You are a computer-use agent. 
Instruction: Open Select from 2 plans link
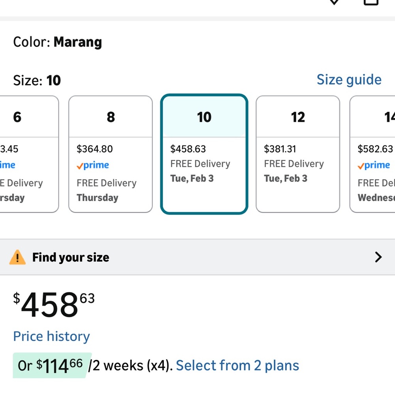coord(237,365)
